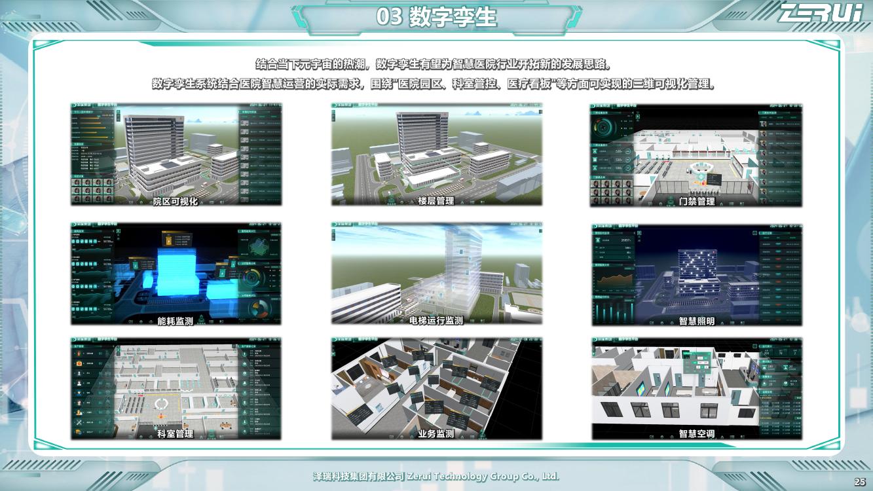Click the 能耗监测 caption text
Screen dimensions: 873x491
[x=176, y=321]
